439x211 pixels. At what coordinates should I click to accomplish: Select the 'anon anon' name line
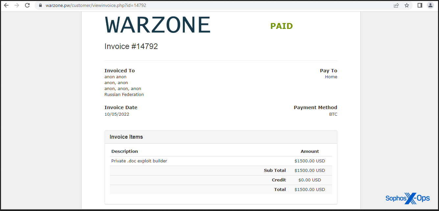pyautogui.click(x=115, y=77)
